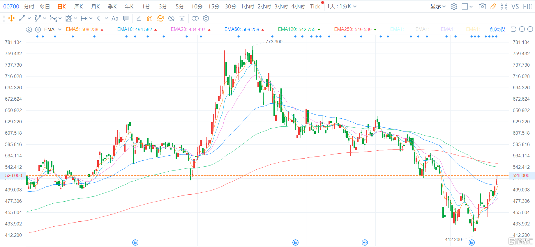535x247 pixels.
Task: Switch to the 周K weekly tab
Action: coord(78,6)
